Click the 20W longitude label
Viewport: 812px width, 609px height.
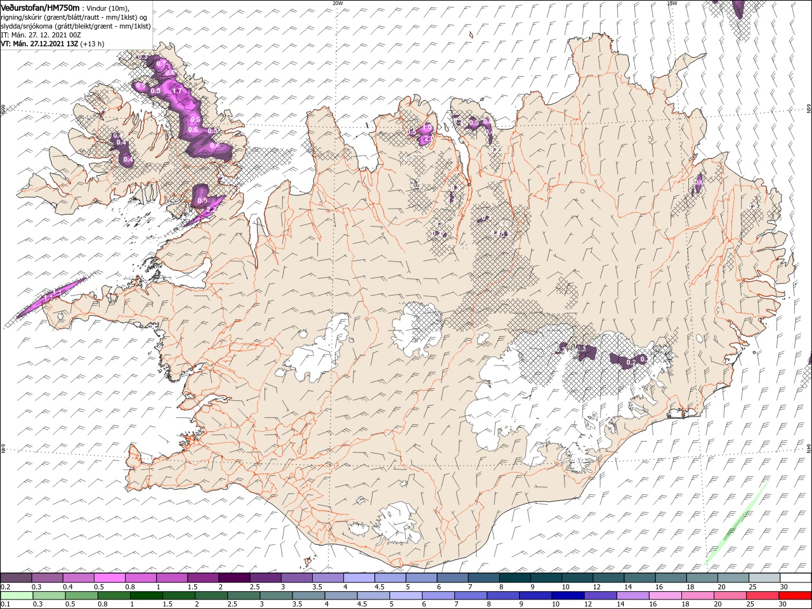pyautogui.click(x=337, y=3)
